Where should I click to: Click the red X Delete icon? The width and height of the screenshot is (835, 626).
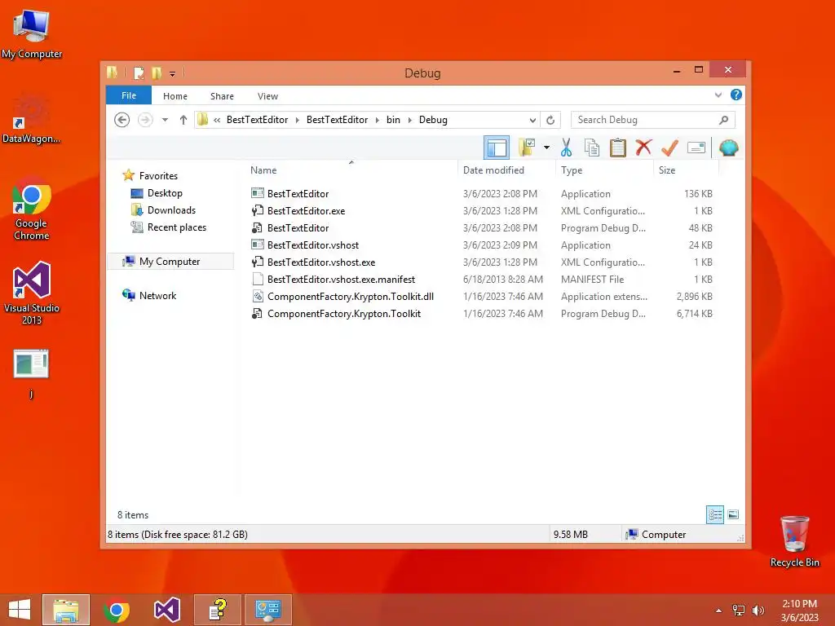[x=643, y=147]
